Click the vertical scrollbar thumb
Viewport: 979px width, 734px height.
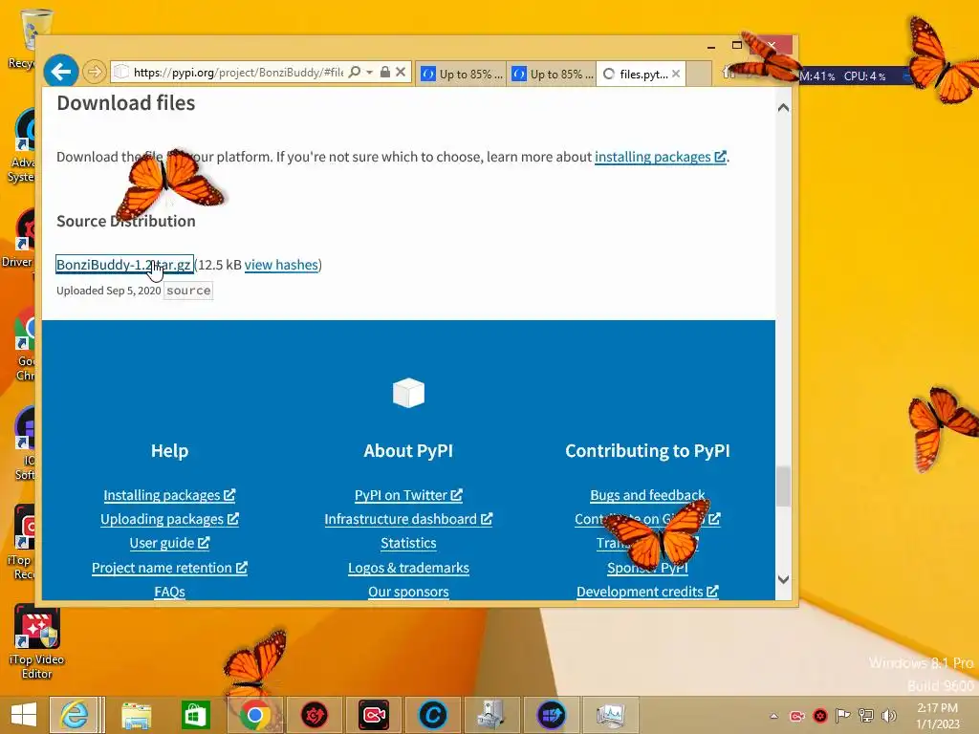784,486
